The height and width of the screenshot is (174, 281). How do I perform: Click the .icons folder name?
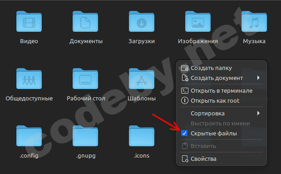pyautogui.click(x=142, y=155)
